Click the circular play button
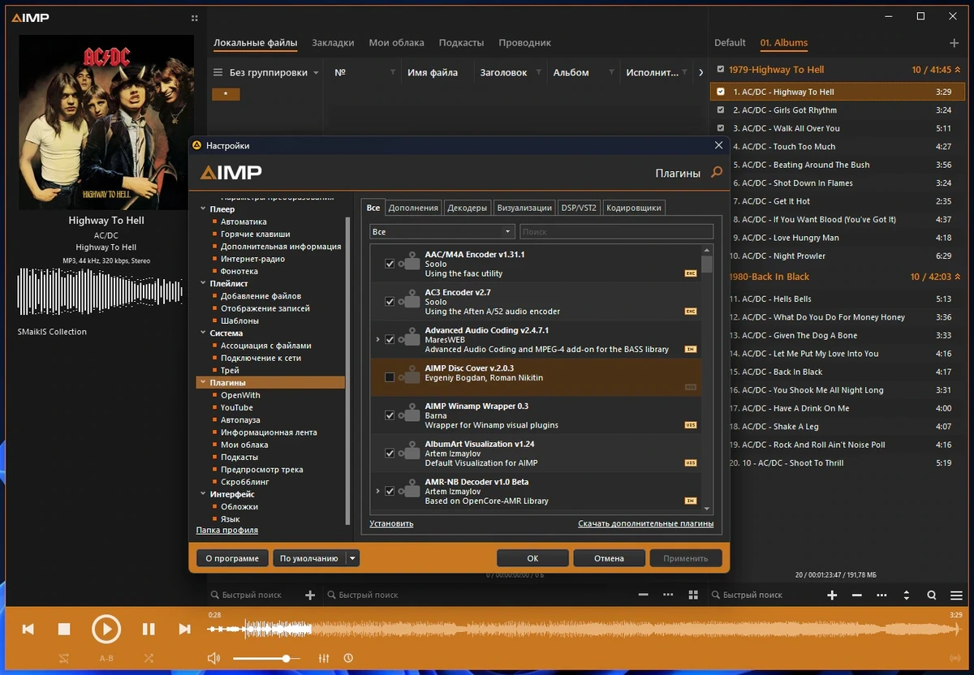 tap(106, 629)
